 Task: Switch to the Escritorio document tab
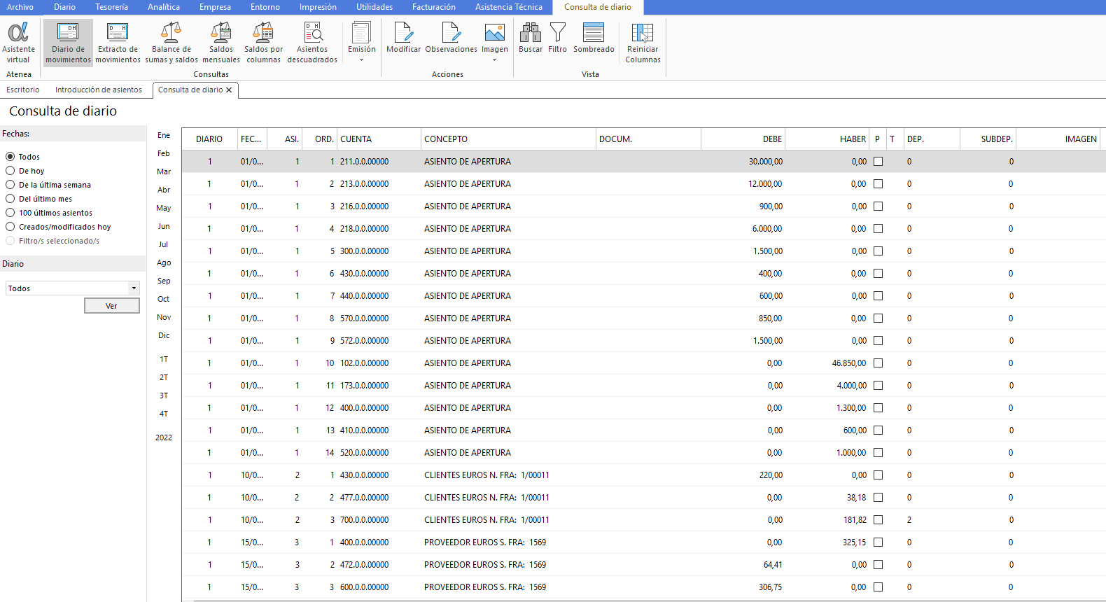23,90
